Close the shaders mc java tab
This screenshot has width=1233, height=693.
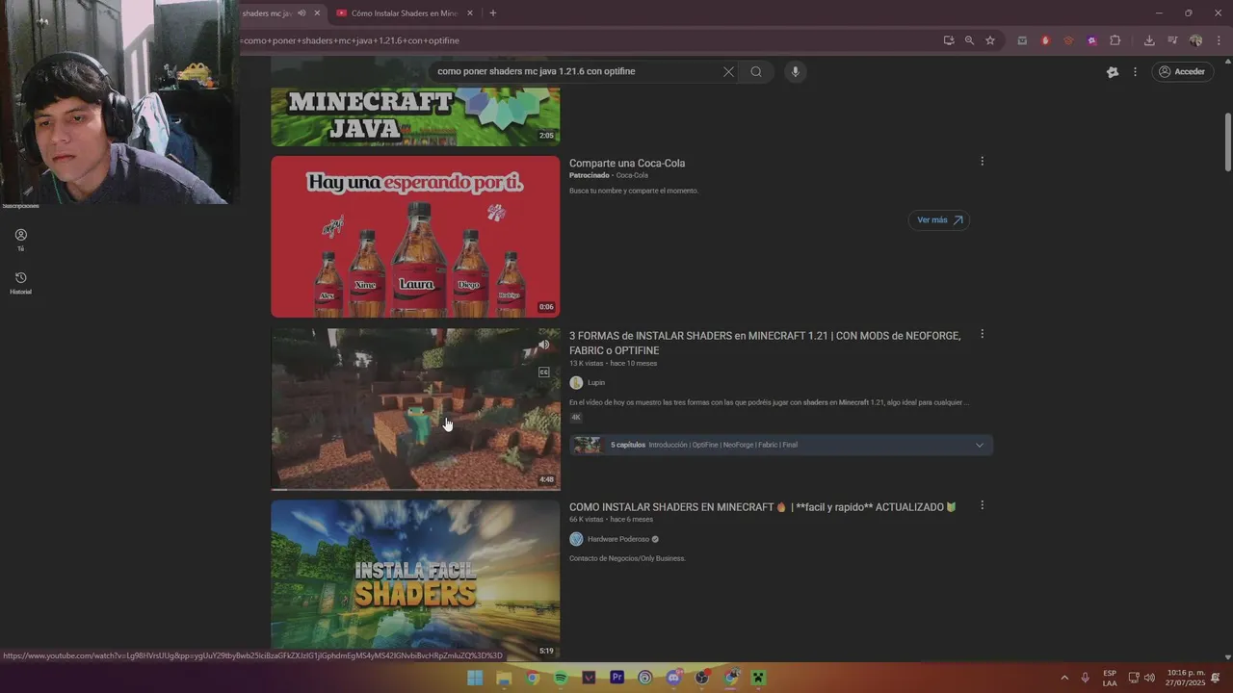click(317, 13)
